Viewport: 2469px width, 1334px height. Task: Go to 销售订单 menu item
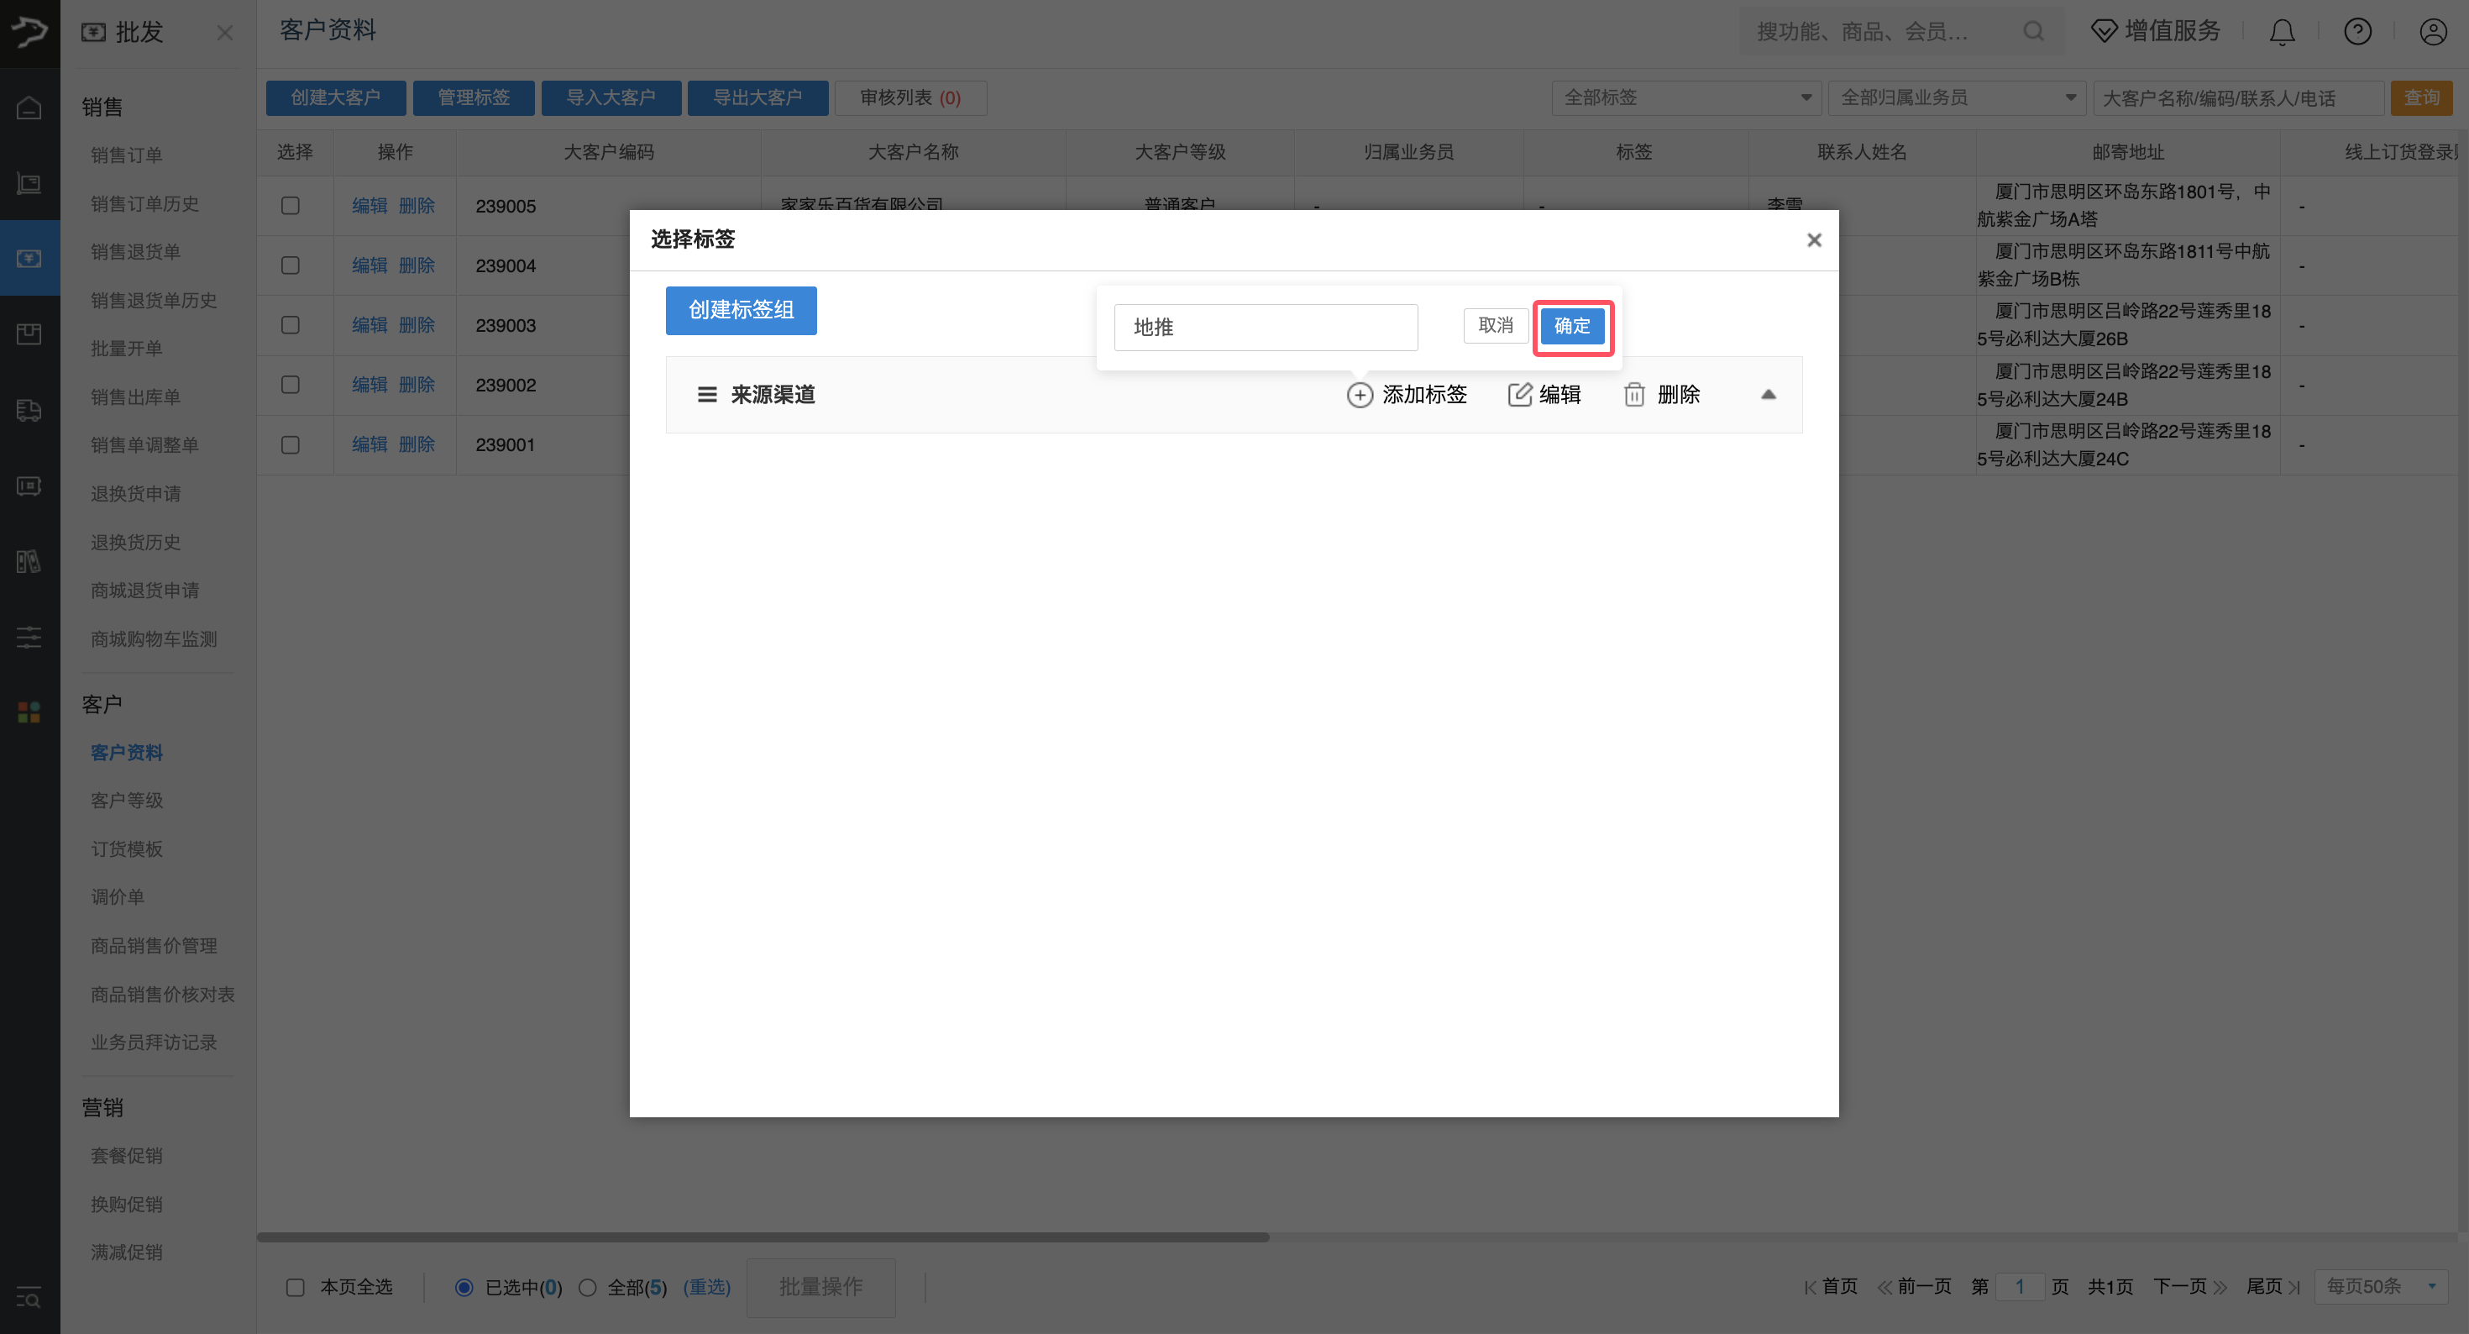point(127,155)
